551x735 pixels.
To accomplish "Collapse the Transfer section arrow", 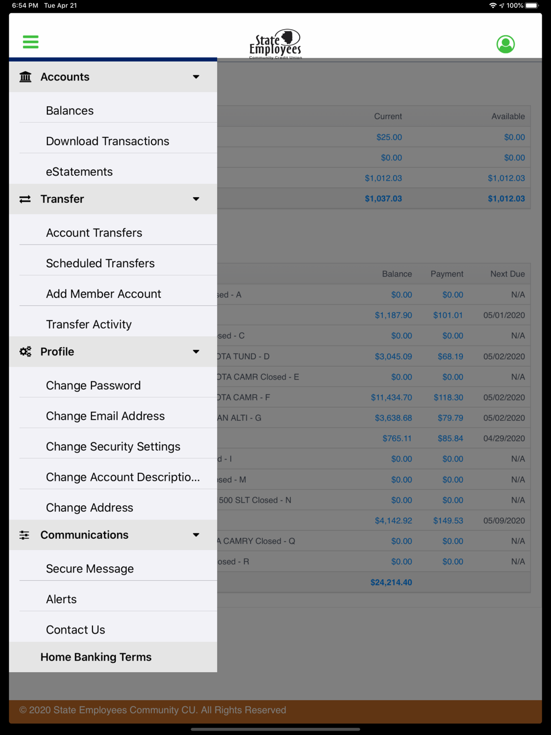I will (196, 199).
